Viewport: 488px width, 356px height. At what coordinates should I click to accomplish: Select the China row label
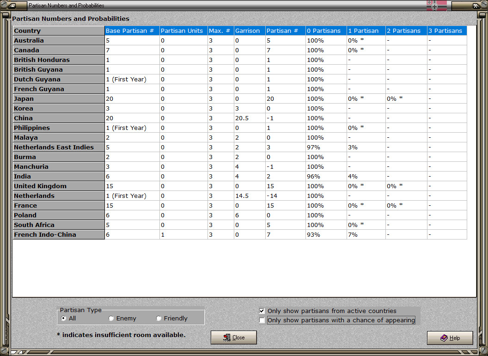point(59,118)
